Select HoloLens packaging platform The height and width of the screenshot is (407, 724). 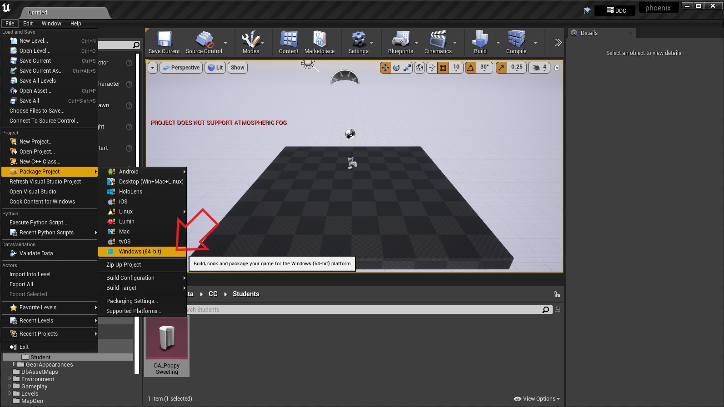pos(142,192)
